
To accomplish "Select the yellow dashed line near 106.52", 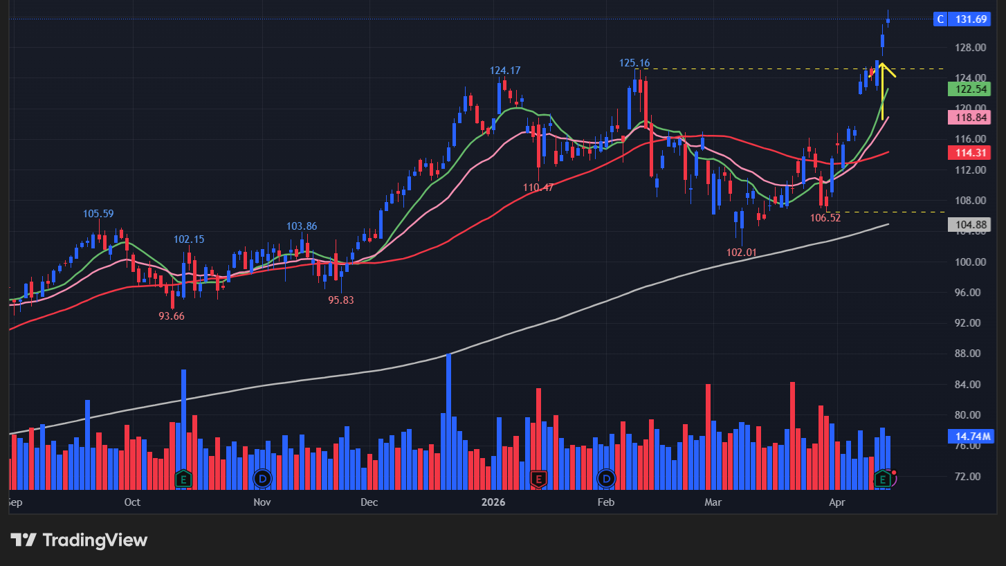I will [893, 212].
